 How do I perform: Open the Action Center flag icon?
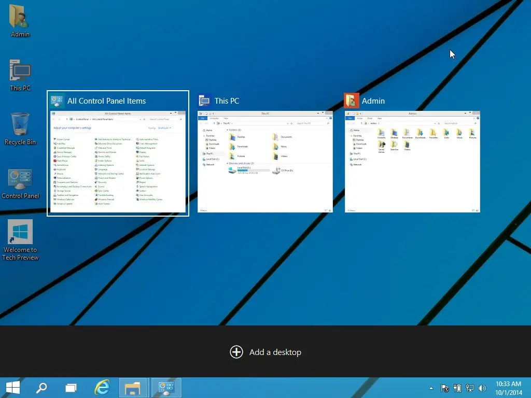(444, 388)
